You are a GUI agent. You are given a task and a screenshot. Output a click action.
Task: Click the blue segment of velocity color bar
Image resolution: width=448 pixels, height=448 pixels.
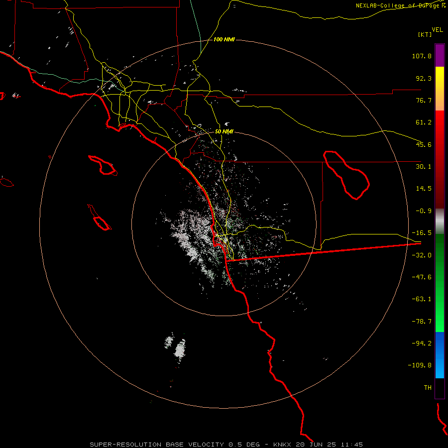click(x=440, y=355)
